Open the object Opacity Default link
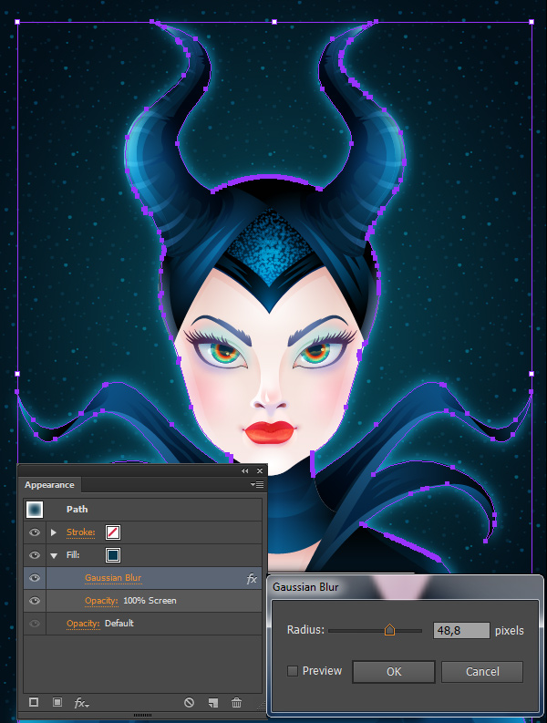 [x=83, y=624]
